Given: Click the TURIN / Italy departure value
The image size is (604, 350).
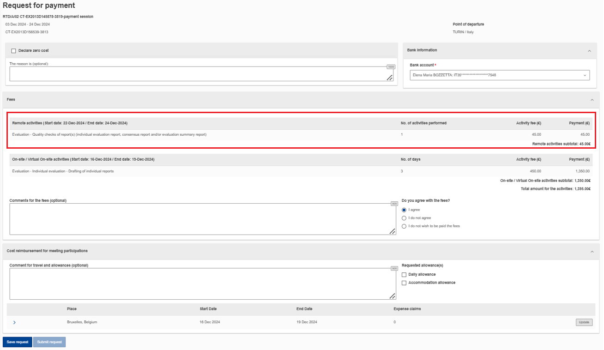Looking at the screenshot, I should coord(463,32).
